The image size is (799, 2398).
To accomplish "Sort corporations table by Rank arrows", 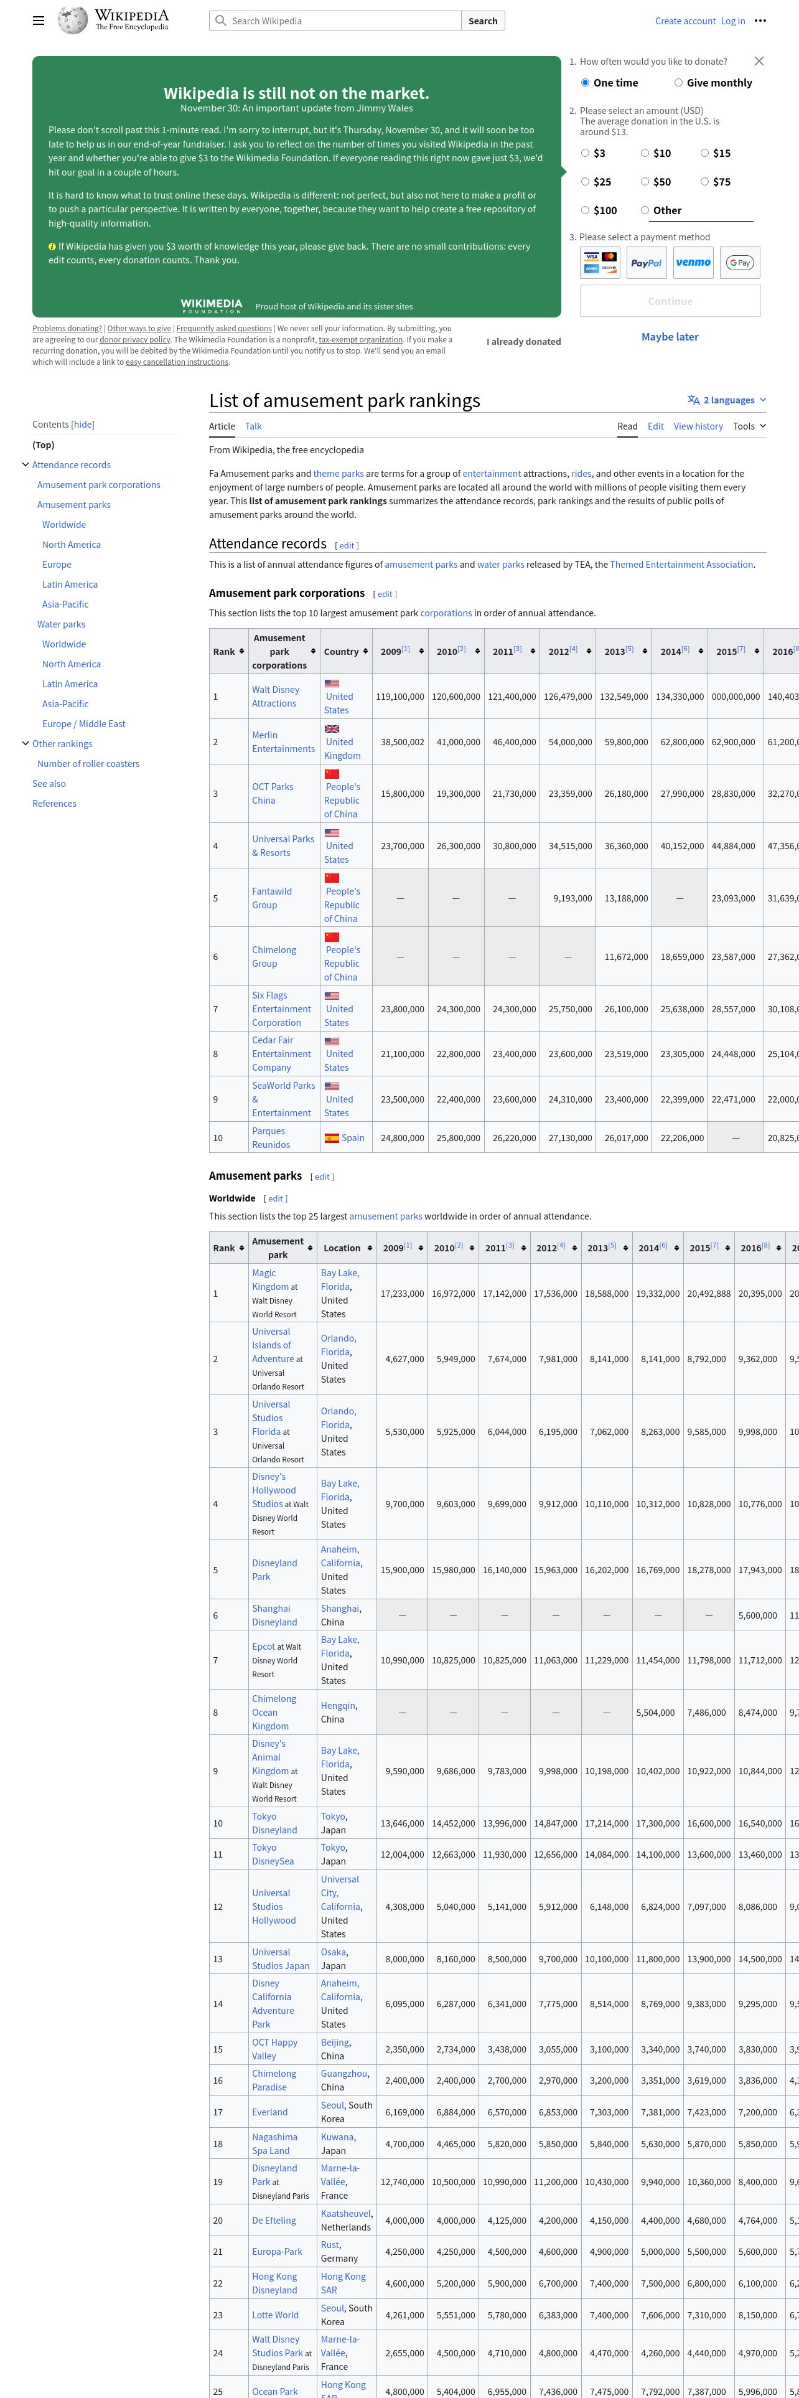I will click(242, 652).
